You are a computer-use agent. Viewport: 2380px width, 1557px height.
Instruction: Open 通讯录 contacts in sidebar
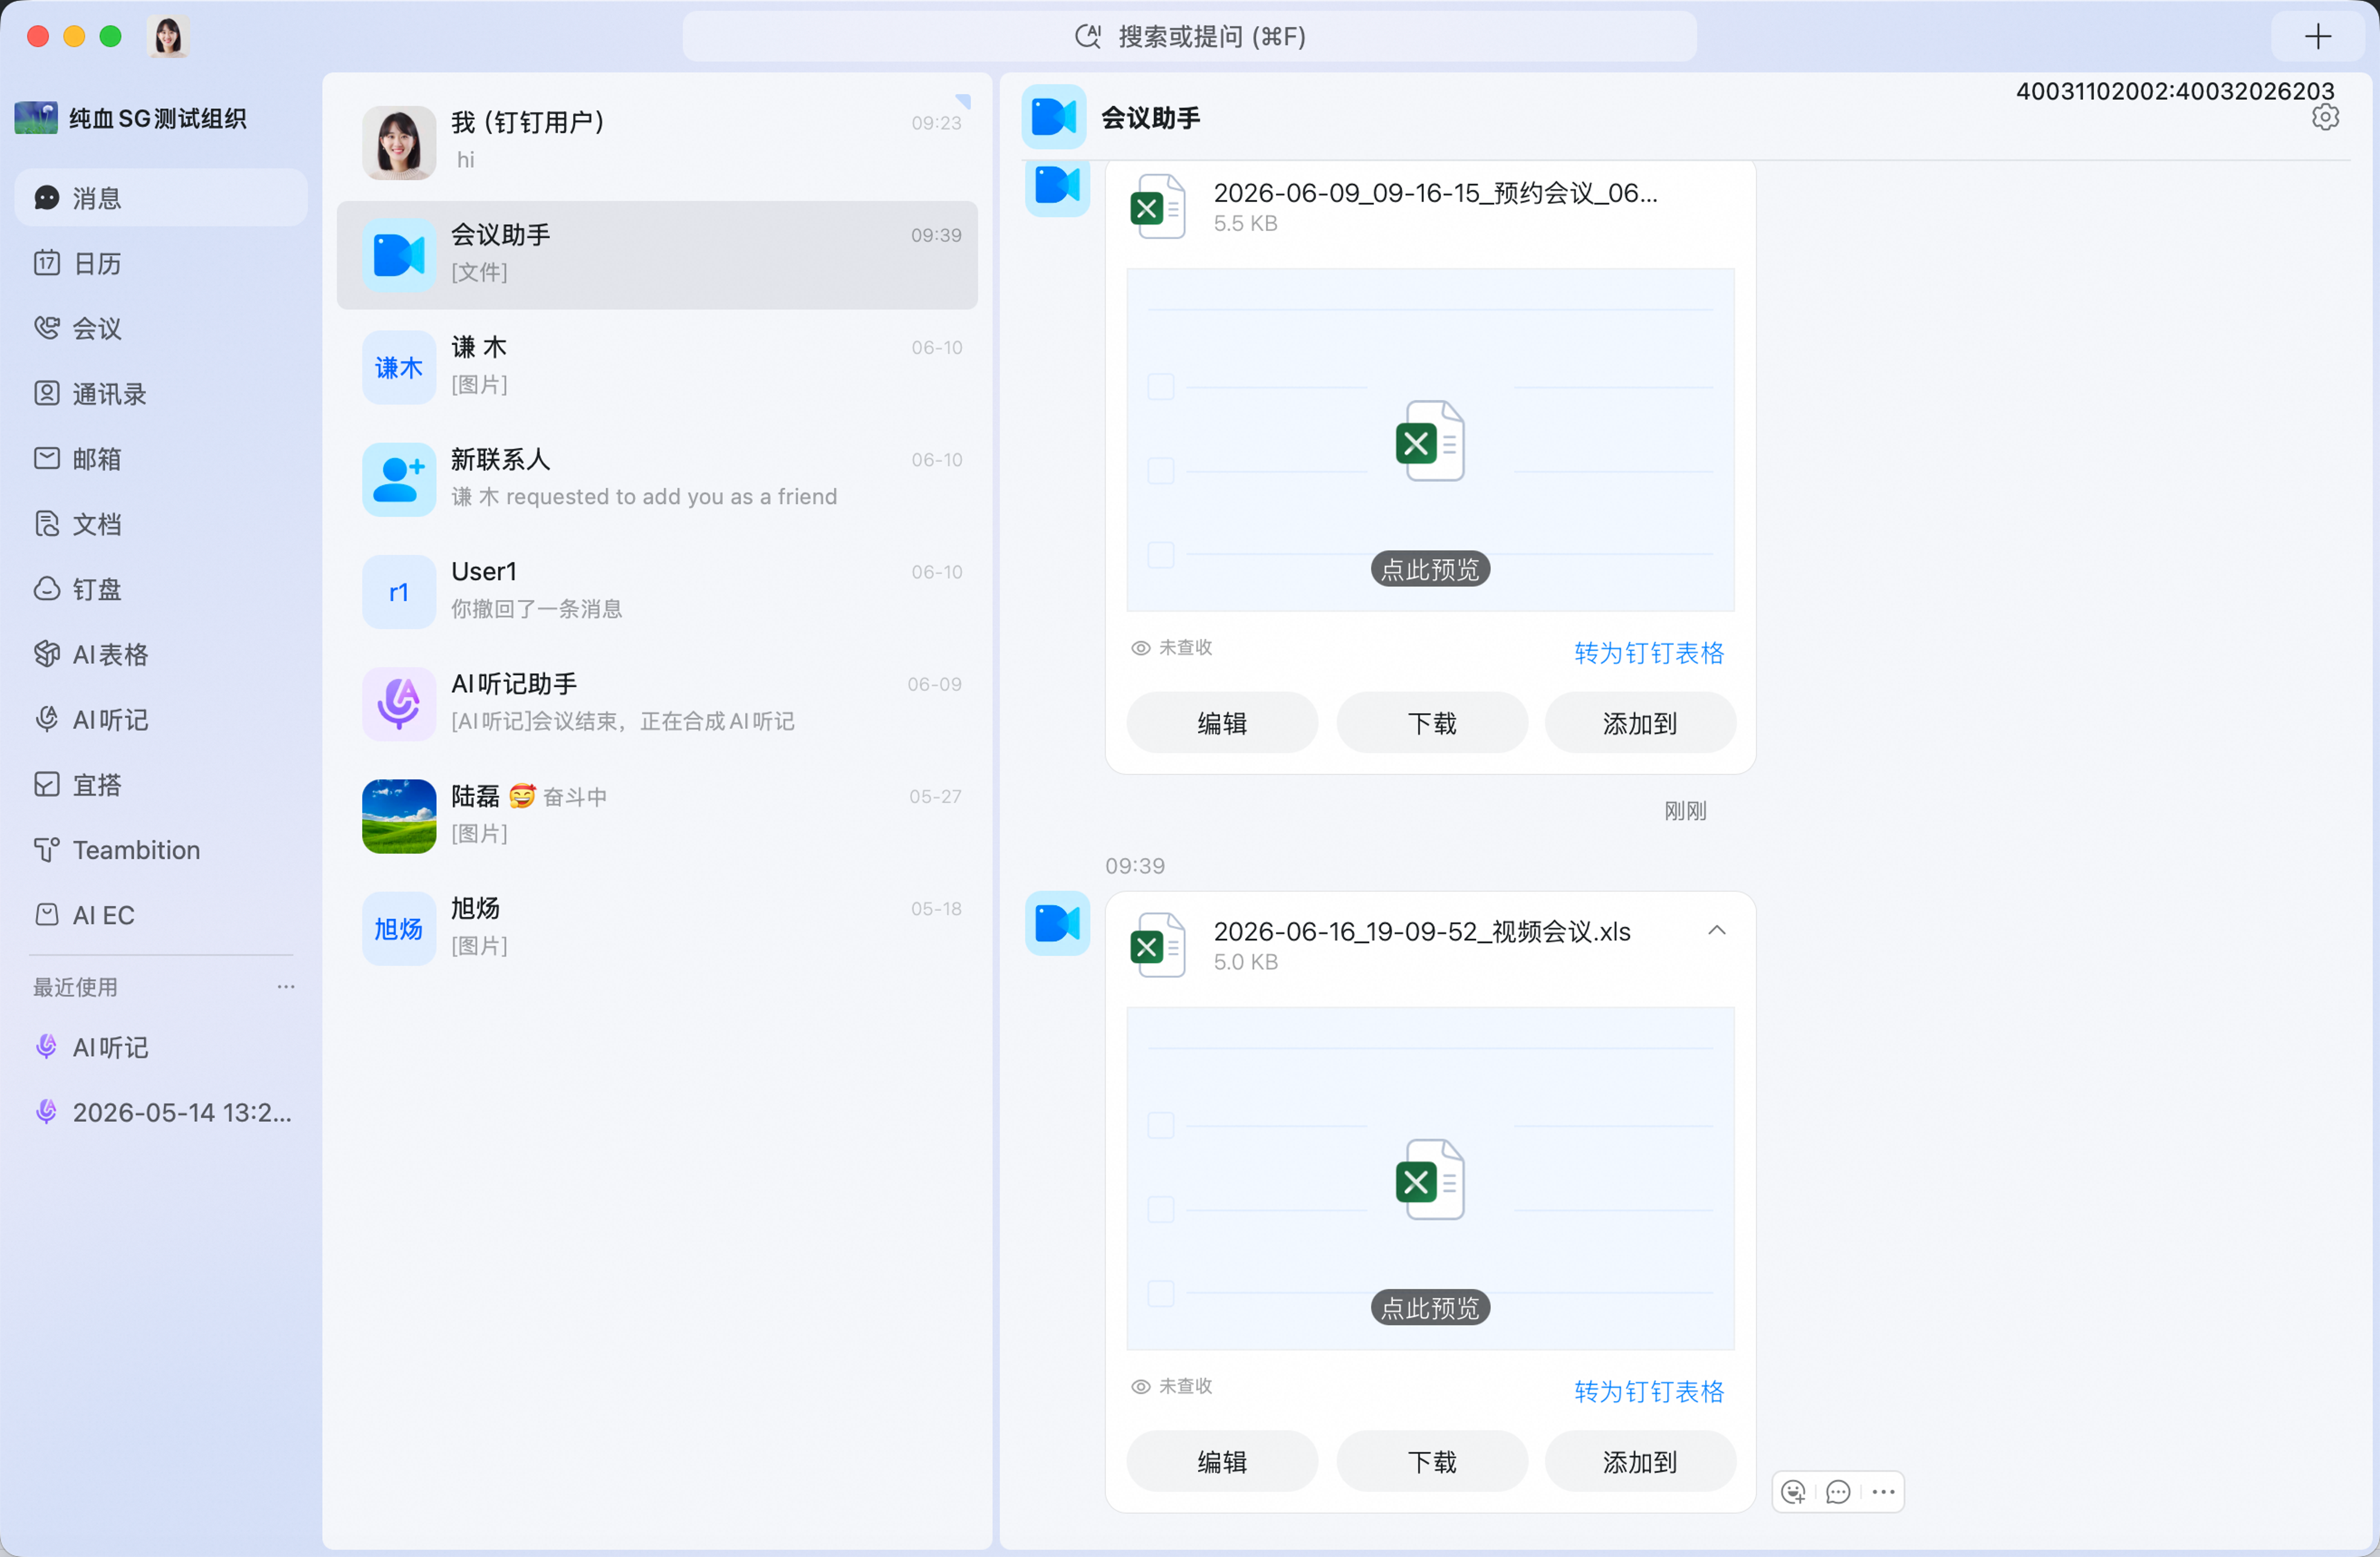(x=161, y=394)
